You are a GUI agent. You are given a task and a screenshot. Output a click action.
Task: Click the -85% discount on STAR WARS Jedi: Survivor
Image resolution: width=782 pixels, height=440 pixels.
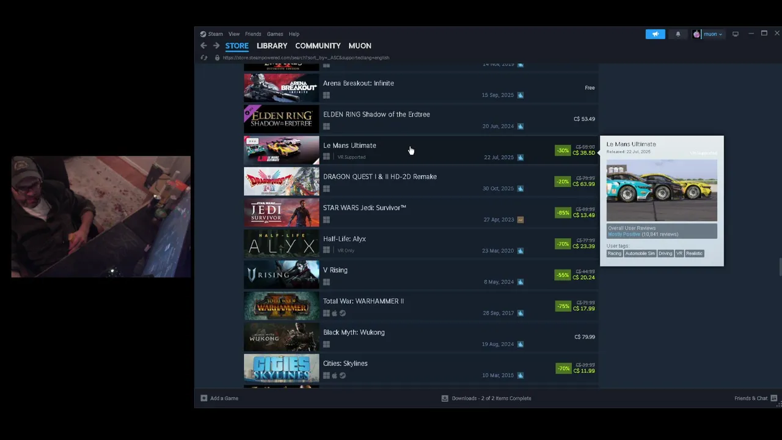[x=563, y=213]
